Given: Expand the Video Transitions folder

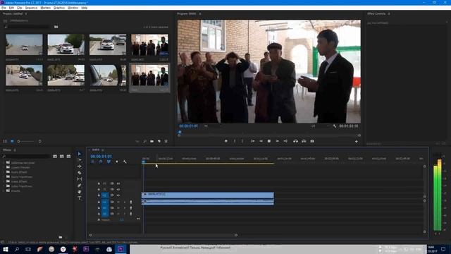Looking at the screenshot, I should (x=4, y=186).
